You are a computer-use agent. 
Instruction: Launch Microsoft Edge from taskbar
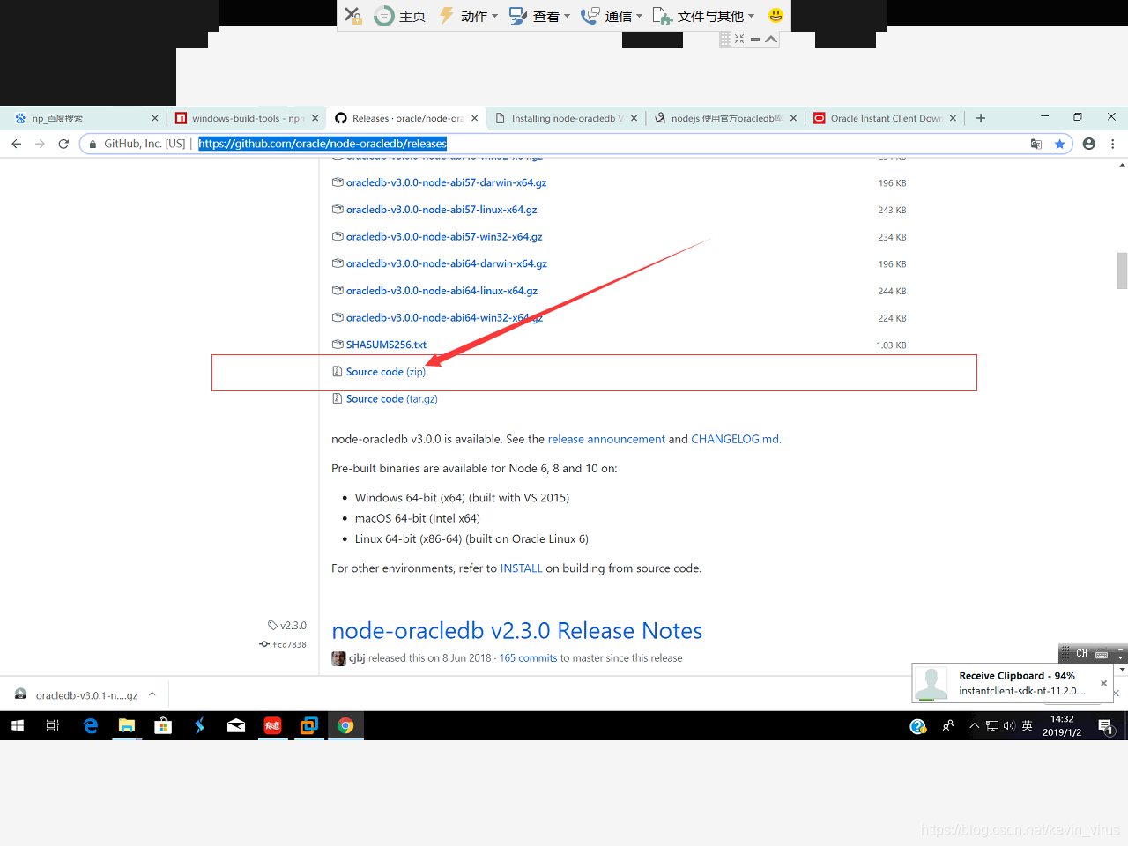tap(91, 726)
